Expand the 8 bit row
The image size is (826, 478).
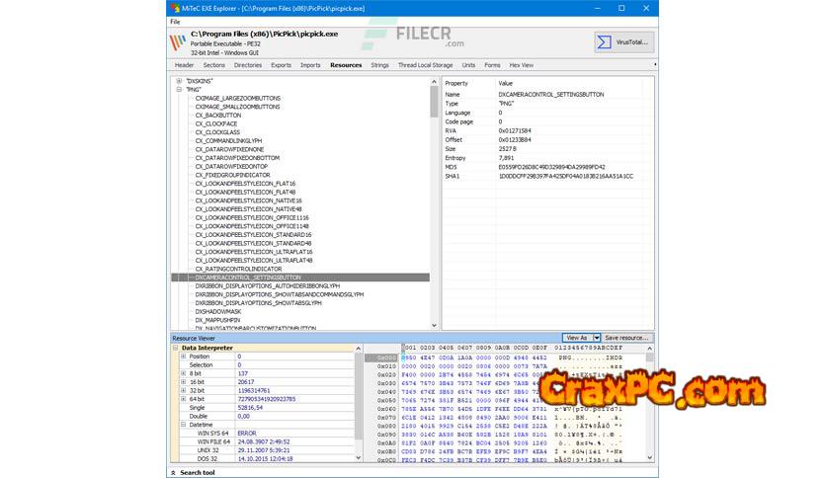[x=182, y=374]
